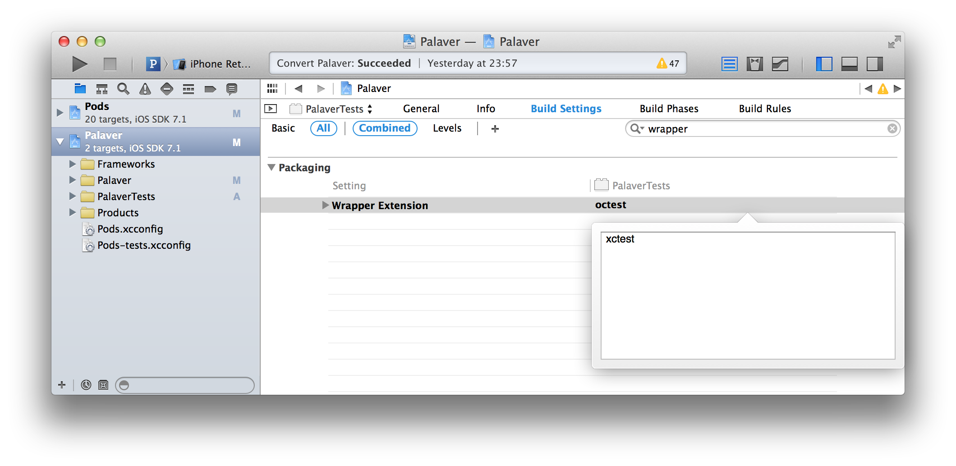Hide the Navigator pane
Image resolution: width=956 pixels, height=466 pixels.
tap(824, 64)
